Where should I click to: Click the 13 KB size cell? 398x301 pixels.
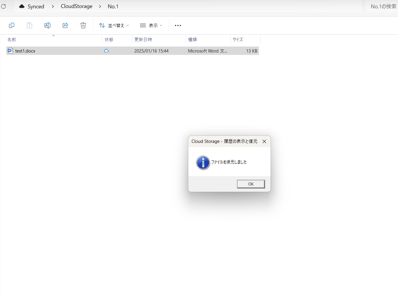pyautogui.click(x=252, y=51)
